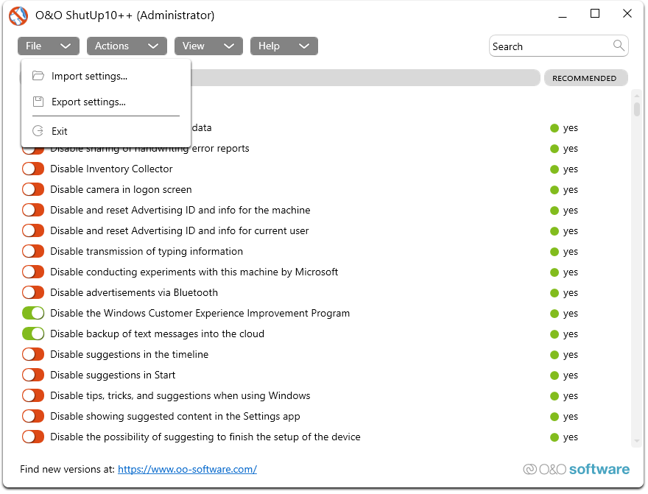
Task: Toggle Advertising ID for the machine switch
Action: coord(33,211)
